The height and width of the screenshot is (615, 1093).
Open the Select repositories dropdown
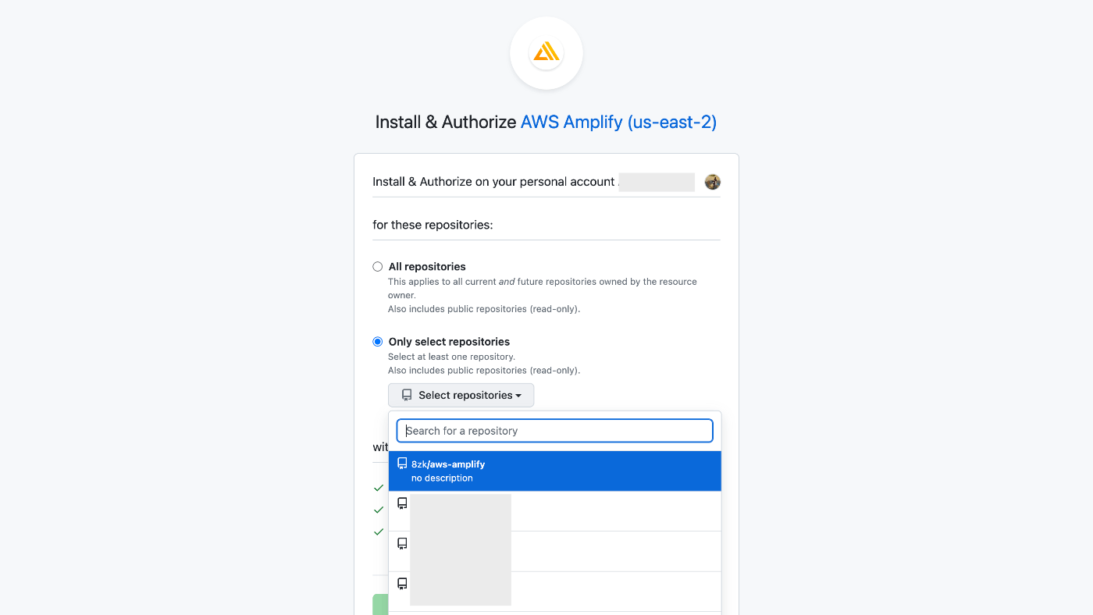pyautogui.click(x=461, y=395)
